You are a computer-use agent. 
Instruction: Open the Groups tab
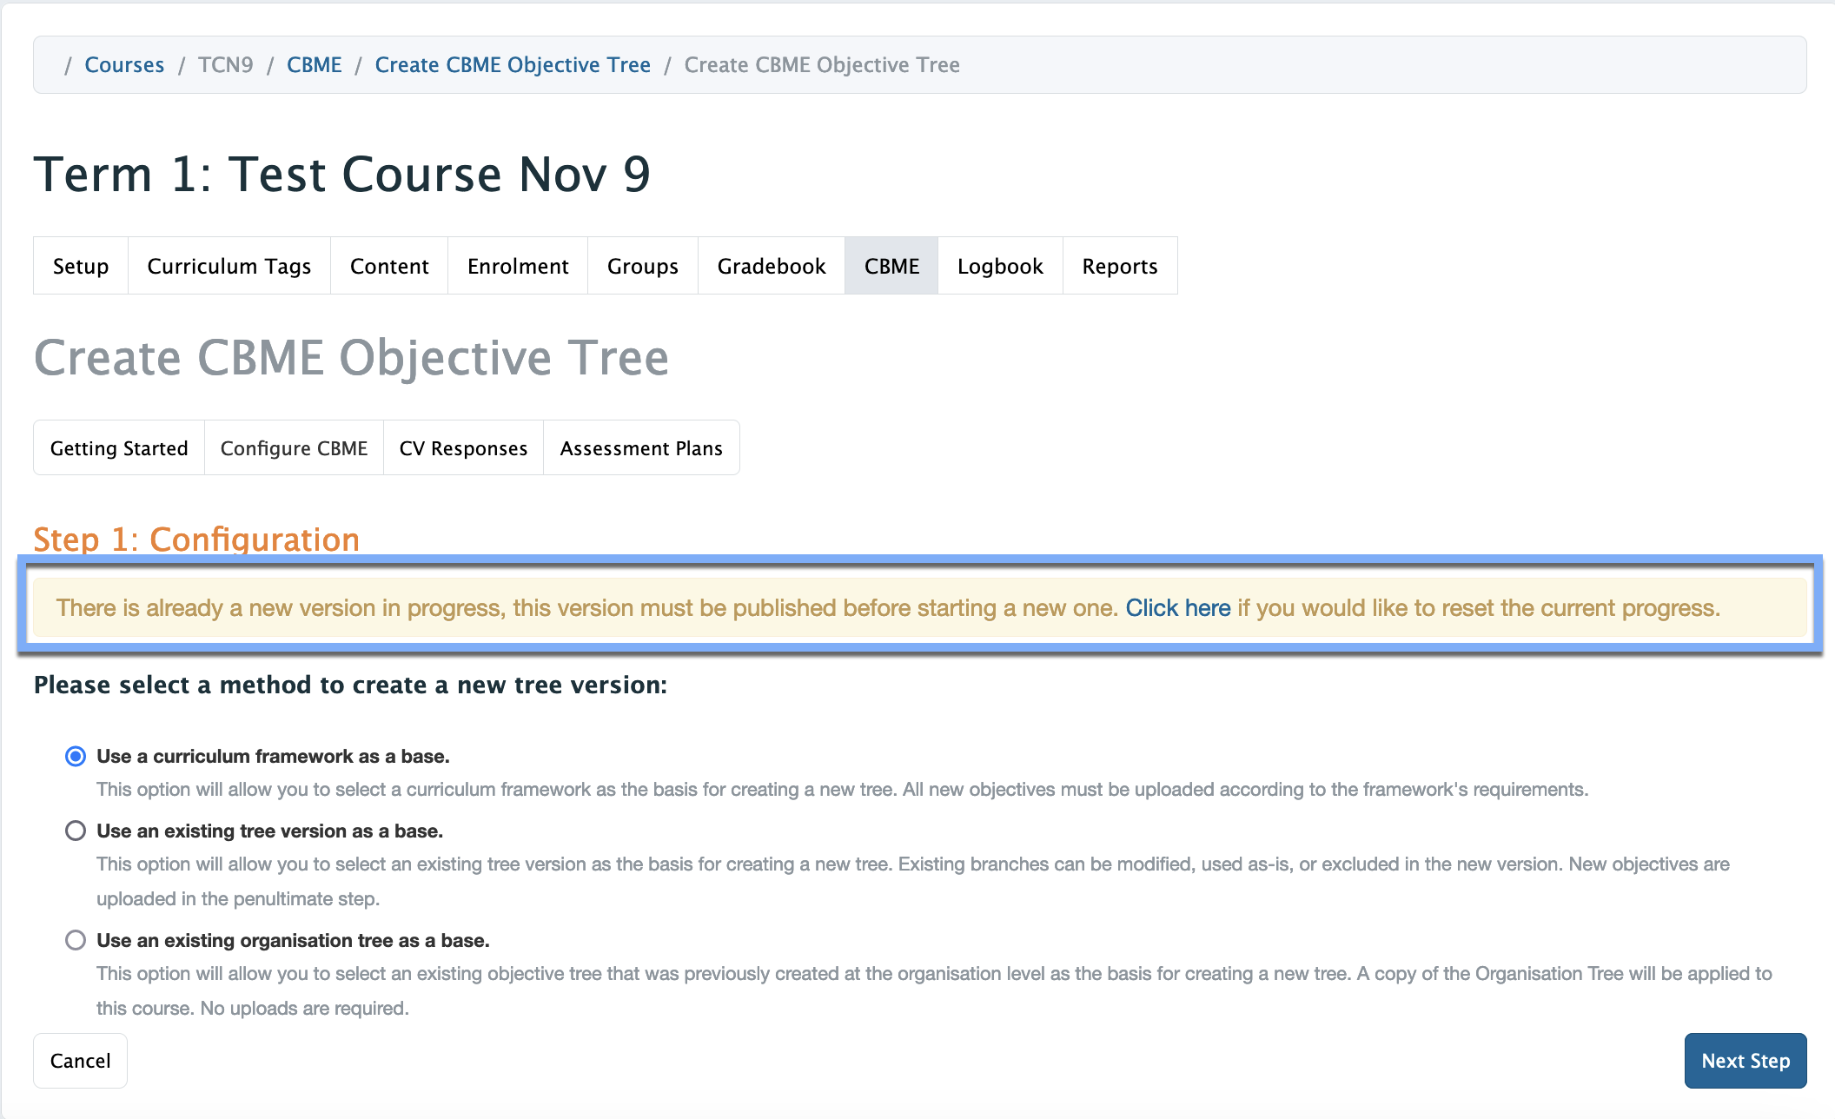[643, 266]
